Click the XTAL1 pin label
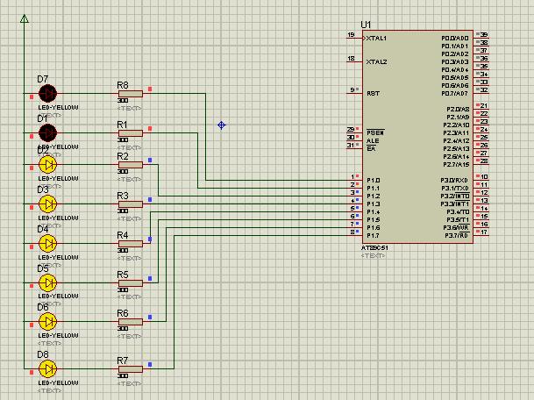This screenshot has height=400, width=534. click(x=376, y=39)
